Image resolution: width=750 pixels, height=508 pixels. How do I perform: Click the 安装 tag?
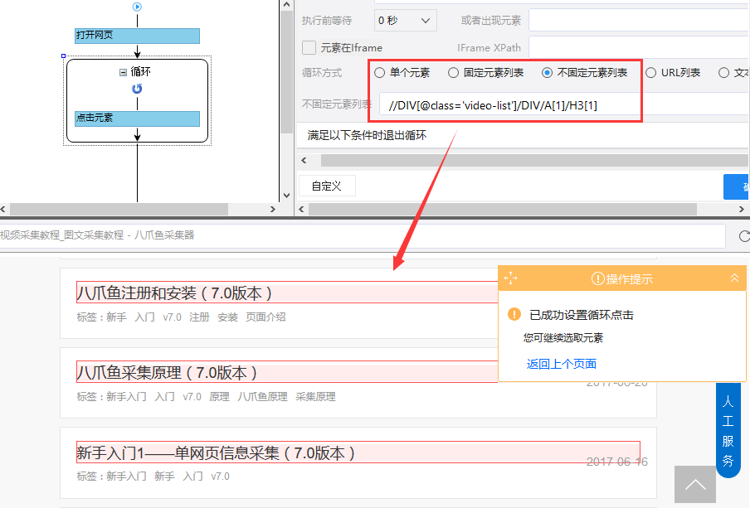pos(227,317)
